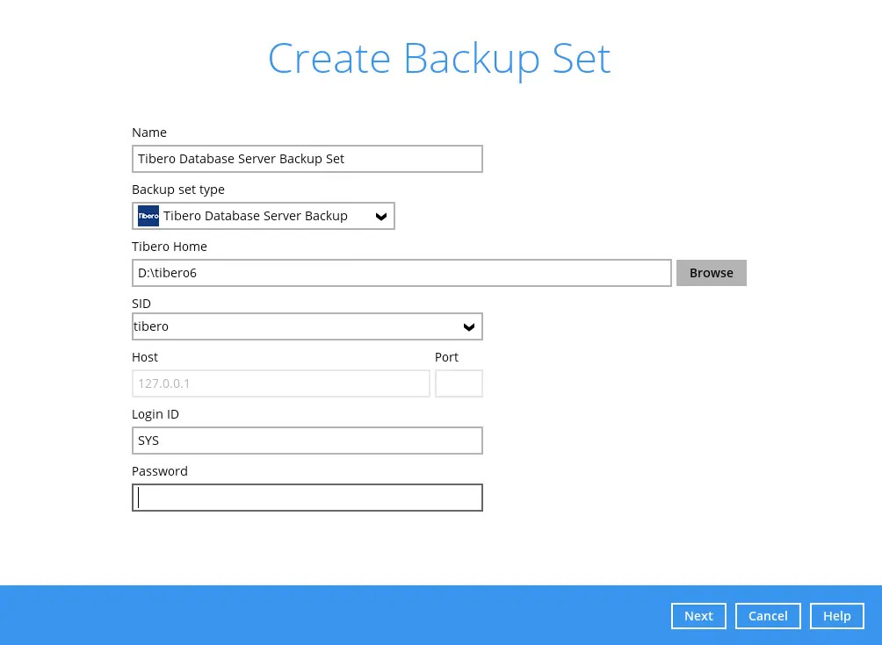
Task: Click the Login ID label
Action: (x=155, y=414)
